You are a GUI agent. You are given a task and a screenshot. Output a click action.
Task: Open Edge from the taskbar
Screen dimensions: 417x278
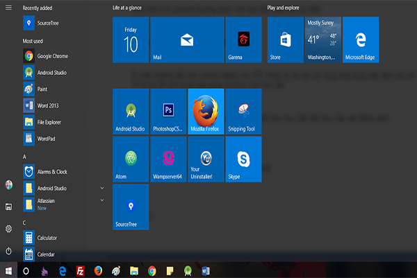point(63,271)
